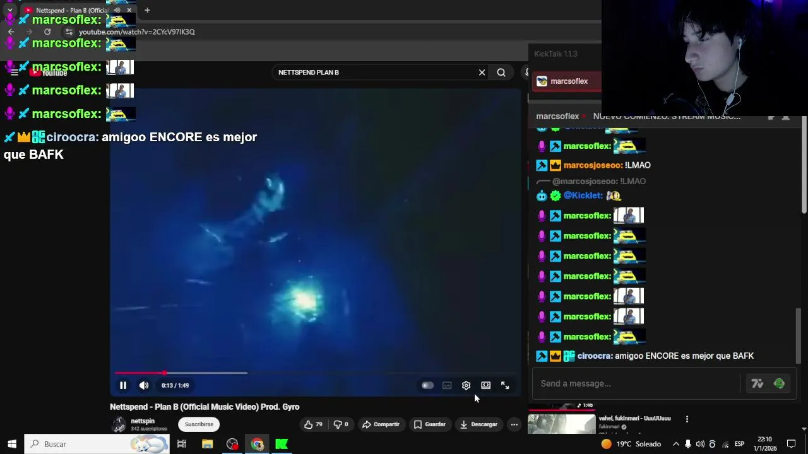Open the network tray icon
808x454 pixels.
(x=725, y=444)
